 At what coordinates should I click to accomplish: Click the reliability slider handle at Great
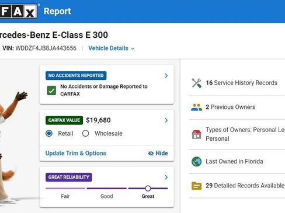148,188
